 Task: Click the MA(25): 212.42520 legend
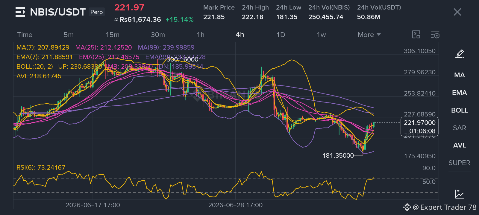(104, 47)
